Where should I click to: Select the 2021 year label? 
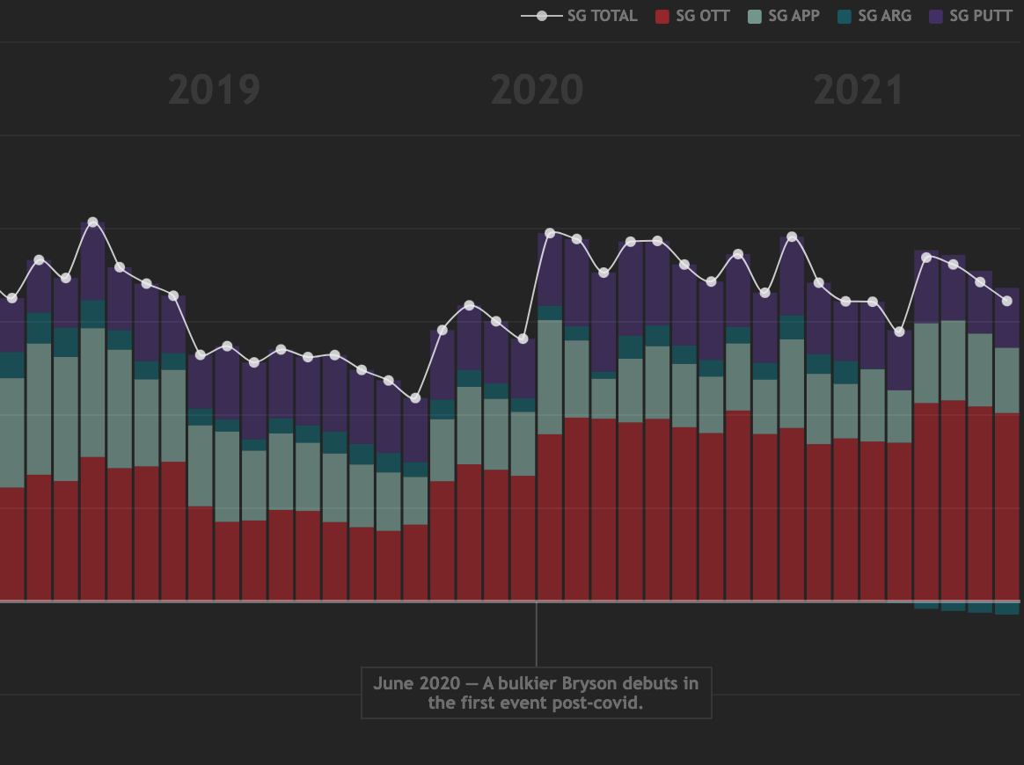click(x=859, y=90)
